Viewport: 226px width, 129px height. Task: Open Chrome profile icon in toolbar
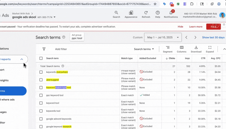(x=219, y=4)
